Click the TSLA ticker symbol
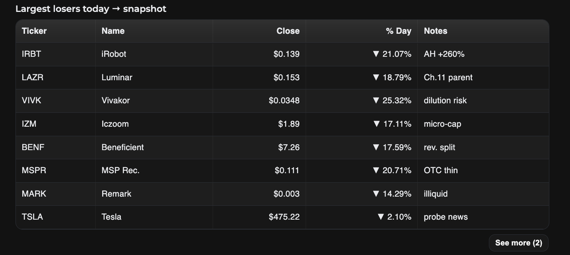Screen dimensions: 570x255 pyautogui.click(x=32, y=217)
